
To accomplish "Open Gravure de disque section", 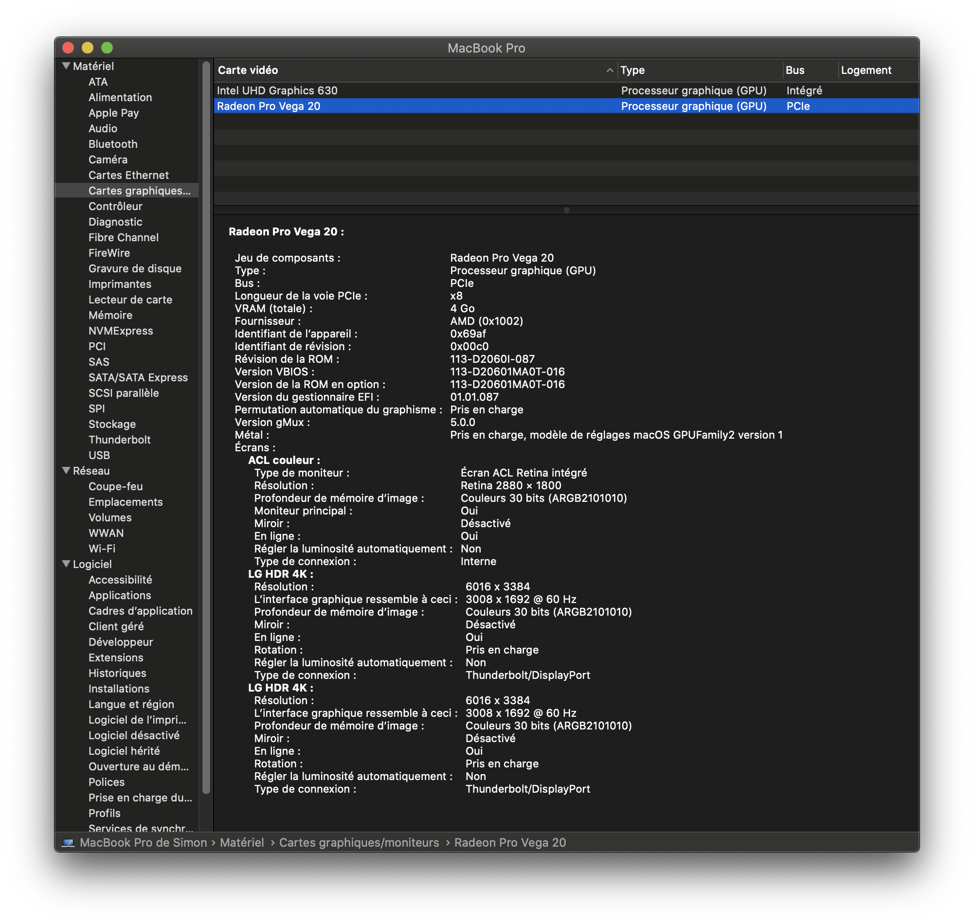I will [x=135, y=269].
